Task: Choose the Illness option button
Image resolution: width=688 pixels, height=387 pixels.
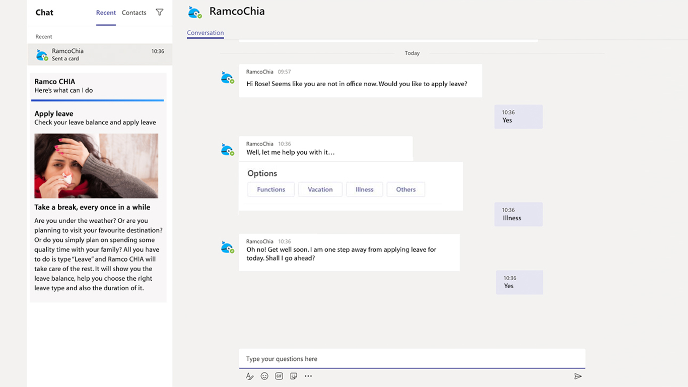Action: pyautogui.click(x=364, y=189)
